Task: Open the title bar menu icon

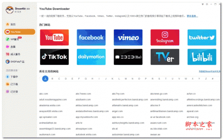Action: point(207,4)
